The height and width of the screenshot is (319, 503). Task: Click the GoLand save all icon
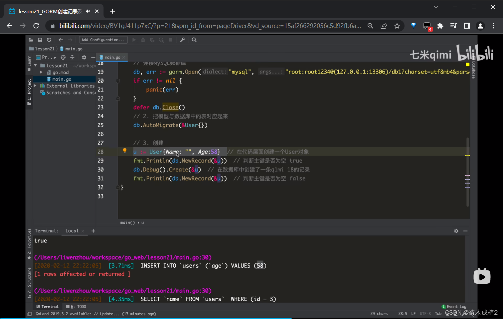coord(40,40)
